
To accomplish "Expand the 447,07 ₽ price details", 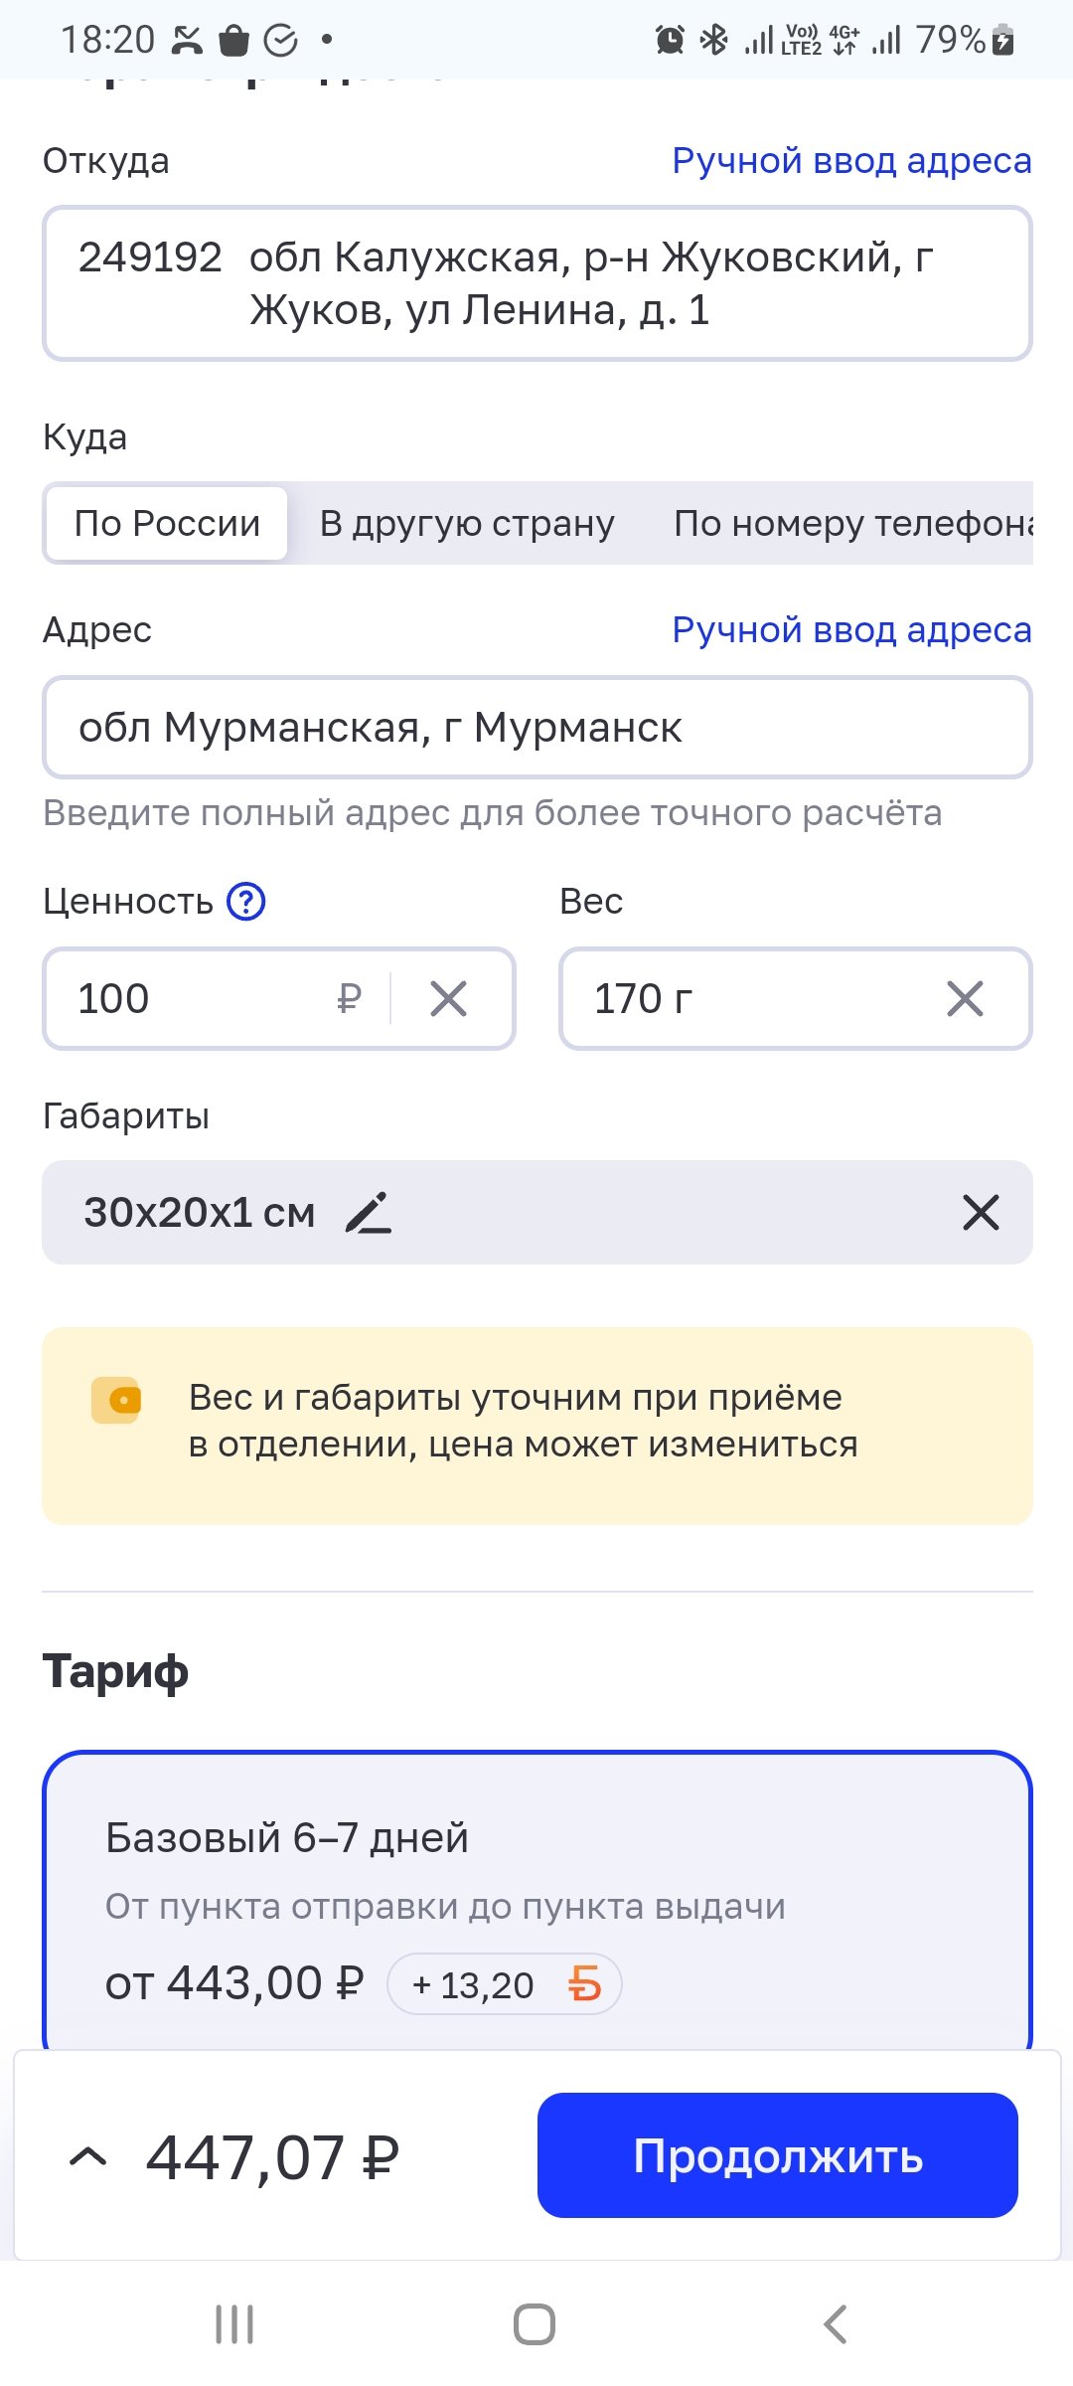I will (x=88, y=2155).
